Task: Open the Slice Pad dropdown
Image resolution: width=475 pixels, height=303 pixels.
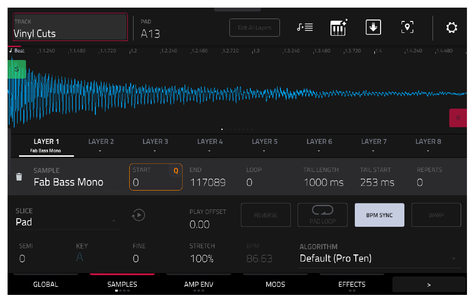Action: coord(67,218)
